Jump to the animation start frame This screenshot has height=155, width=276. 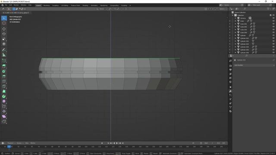point(108,143)
